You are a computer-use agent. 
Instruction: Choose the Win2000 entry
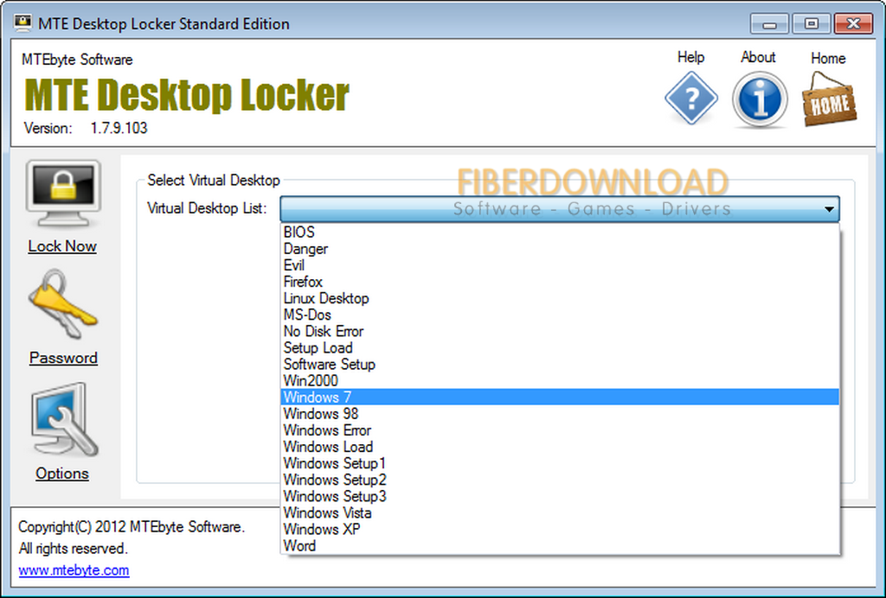pos(560,381)
